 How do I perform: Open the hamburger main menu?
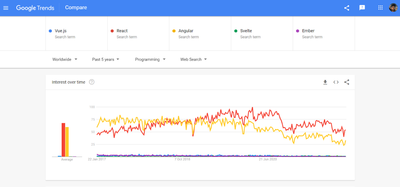6,8
